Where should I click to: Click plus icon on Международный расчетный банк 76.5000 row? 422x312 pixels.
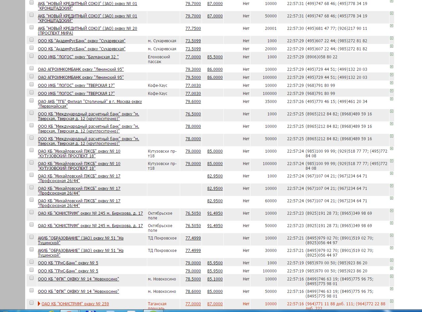(391, 111)
